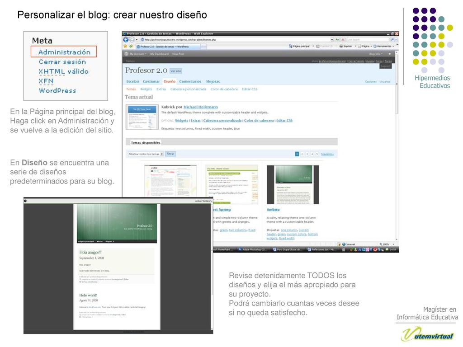
Task: Click the green Spring theme thumbnail
Action: tap(231, 184)
